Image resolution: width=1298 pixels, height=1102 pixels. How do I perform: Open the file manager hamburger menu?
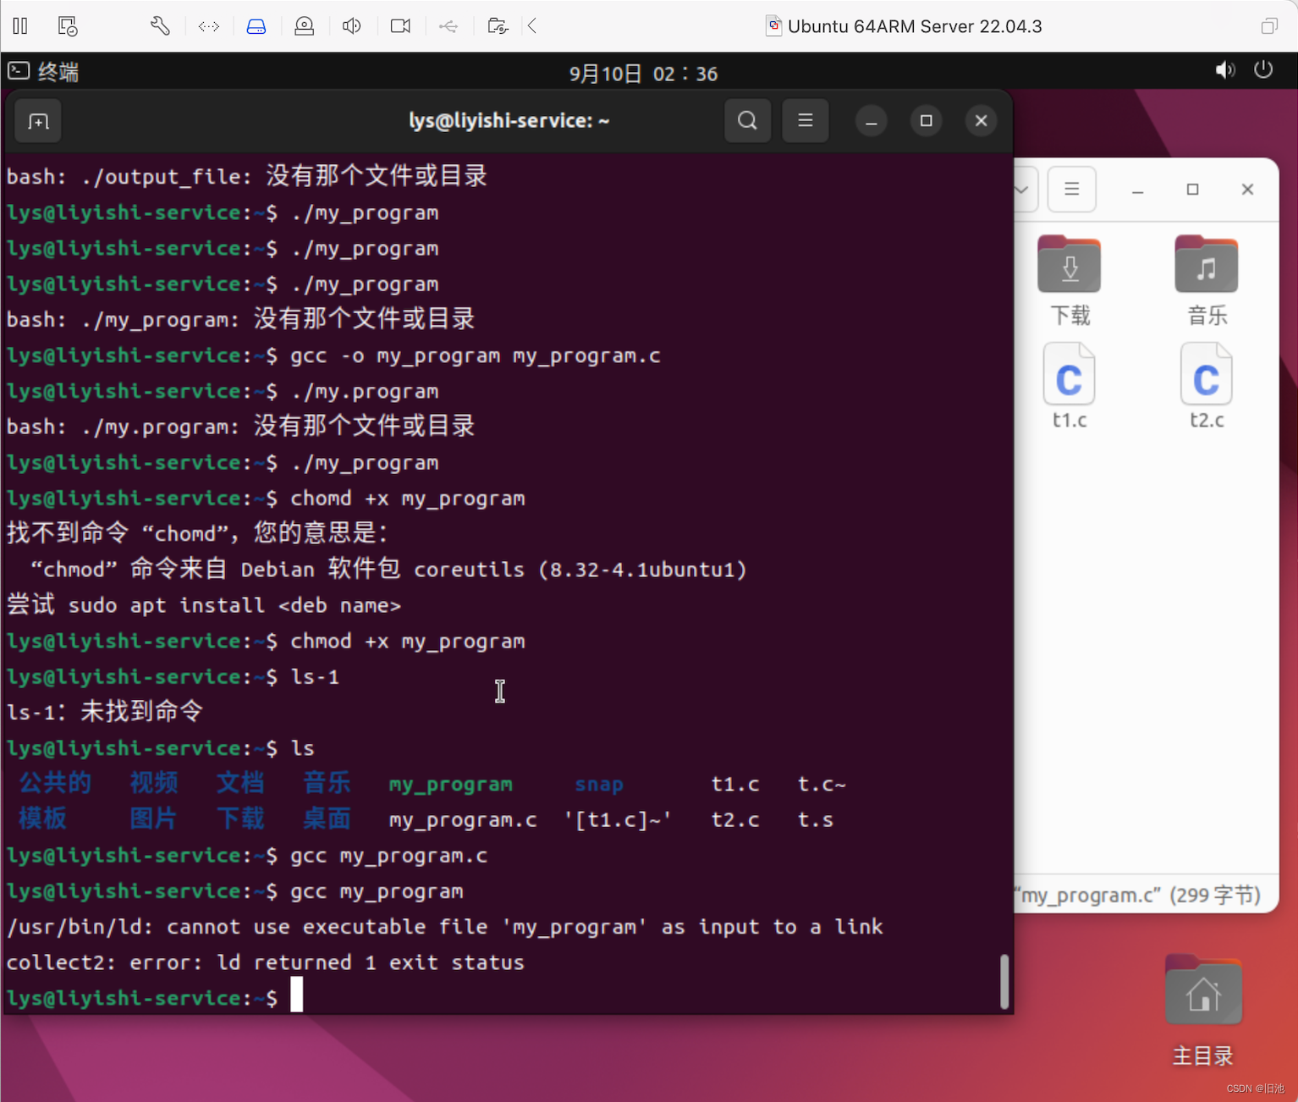tap(1072, 189)
